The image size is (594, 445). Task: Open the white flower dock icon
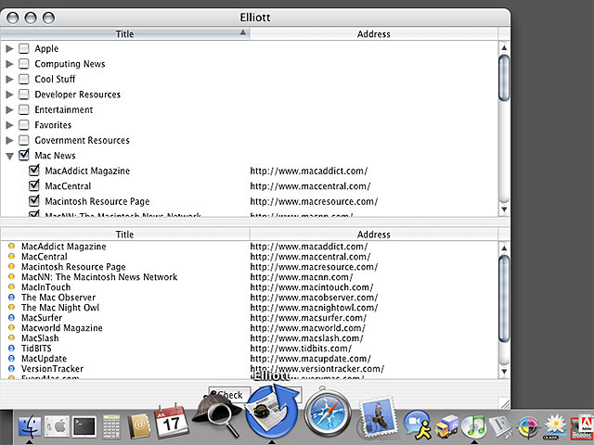coord(555,426)
